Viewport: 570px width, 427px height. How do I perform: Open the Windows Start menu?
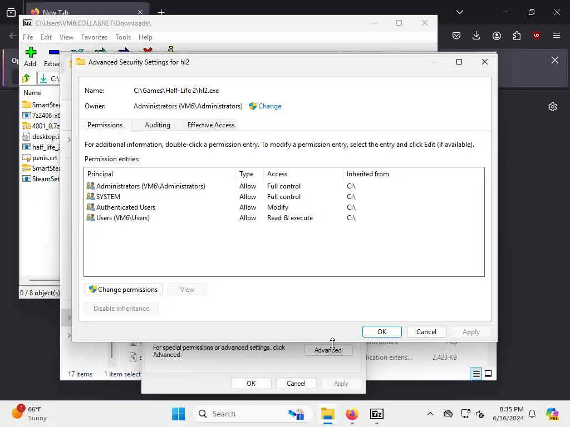pos(178,414)
